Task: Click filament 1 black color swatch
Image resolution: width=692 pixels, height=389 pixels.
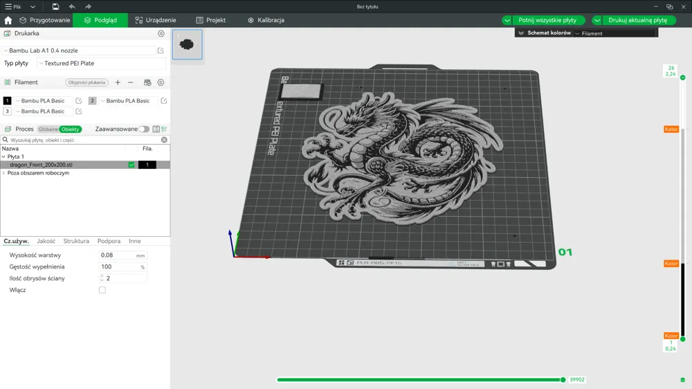Action: [7, 100]
